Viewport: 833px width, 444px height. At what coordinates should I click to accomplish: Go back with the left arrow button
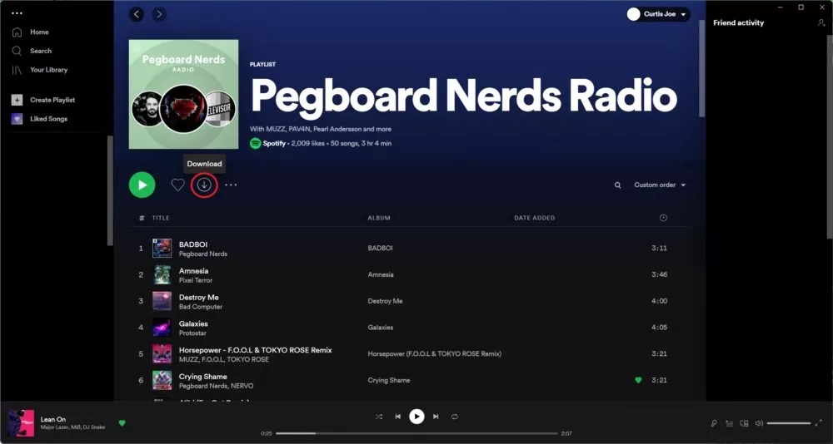[137, 14]
